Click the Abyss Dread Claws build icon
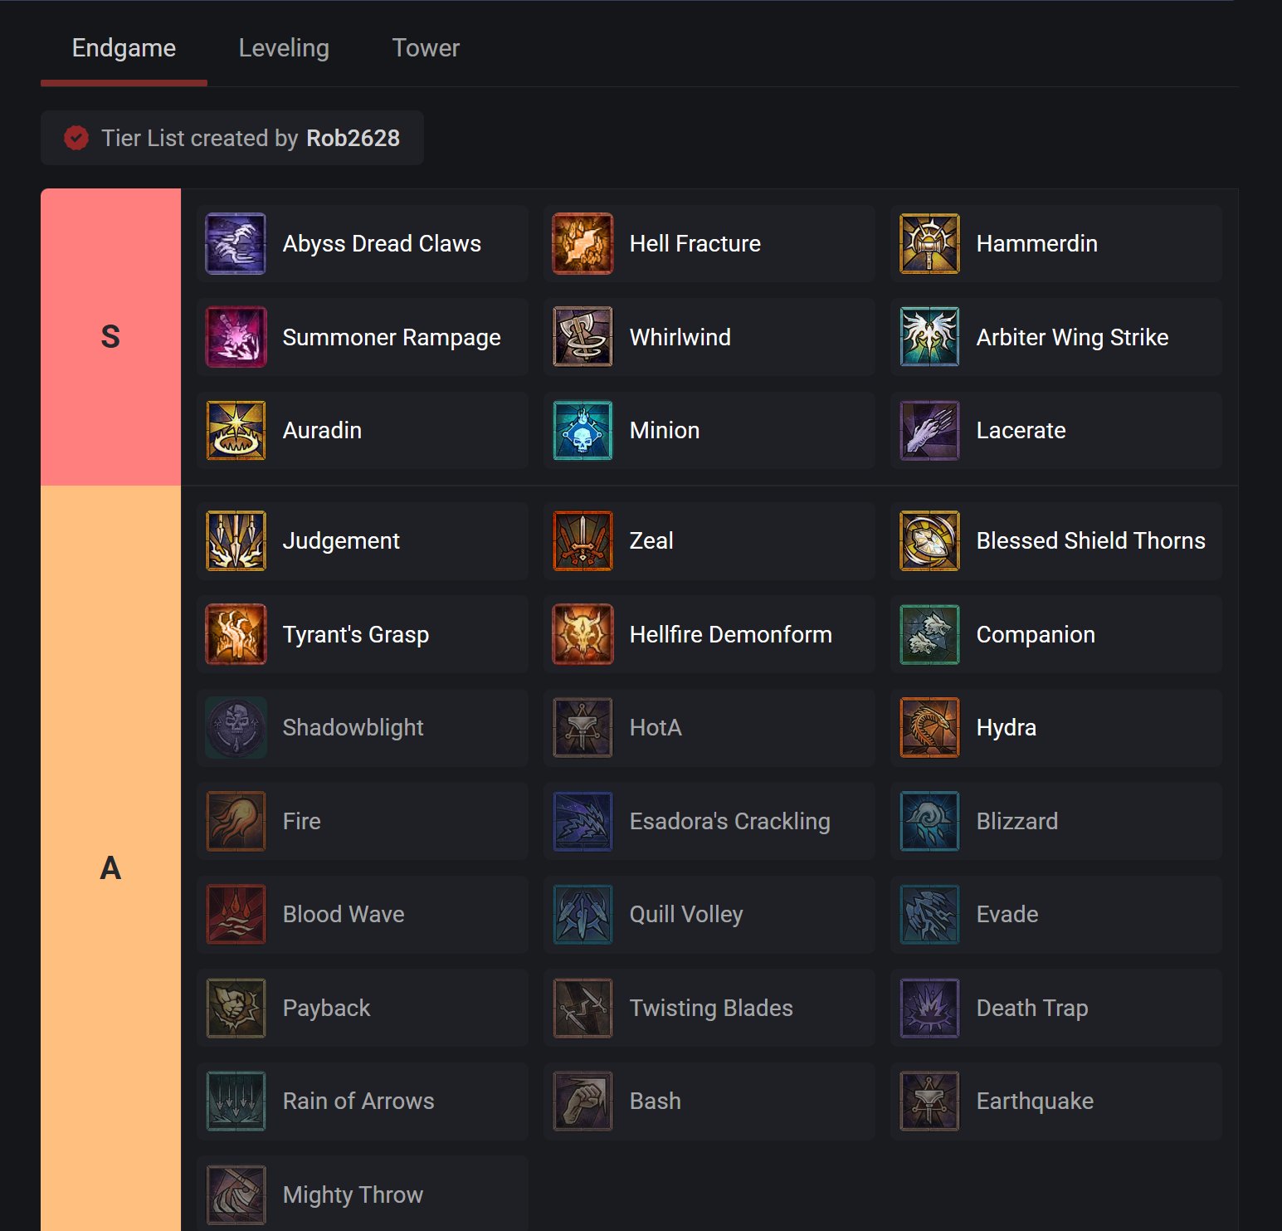Screen dimensions: 1282x1231 click(x=236, y=244)
